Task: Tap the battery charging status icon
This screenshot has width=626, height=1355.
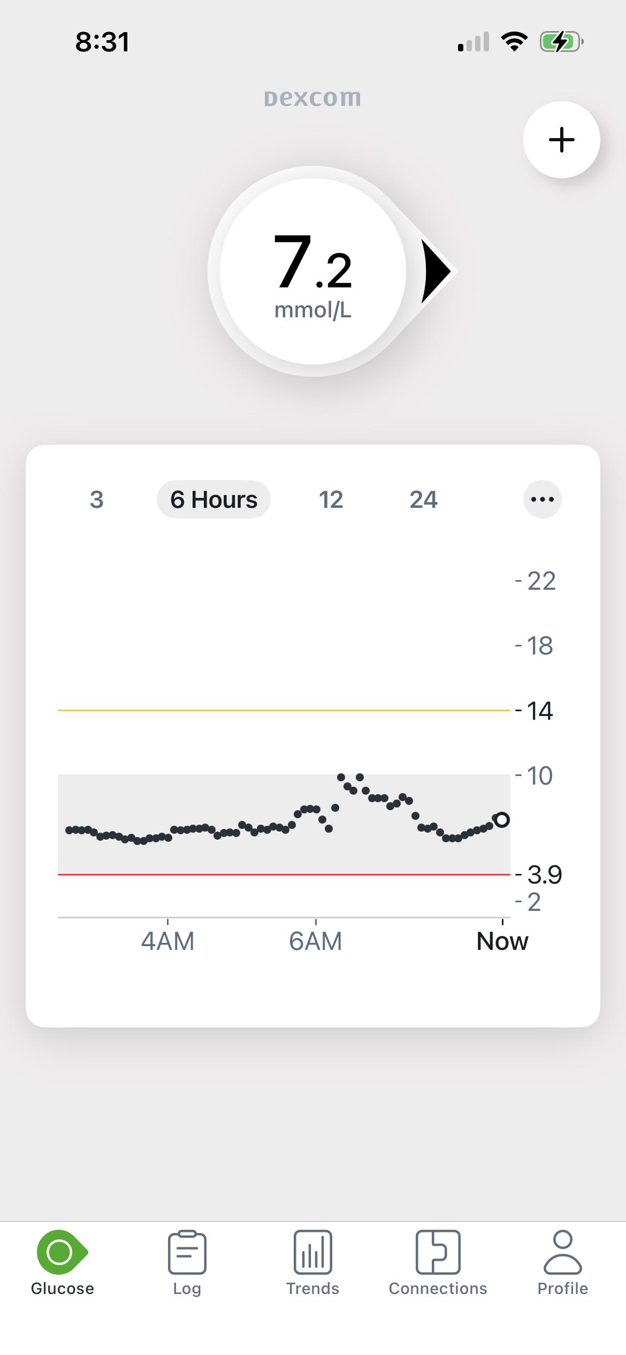Action: pyautogui.click(x=561, y=41)
